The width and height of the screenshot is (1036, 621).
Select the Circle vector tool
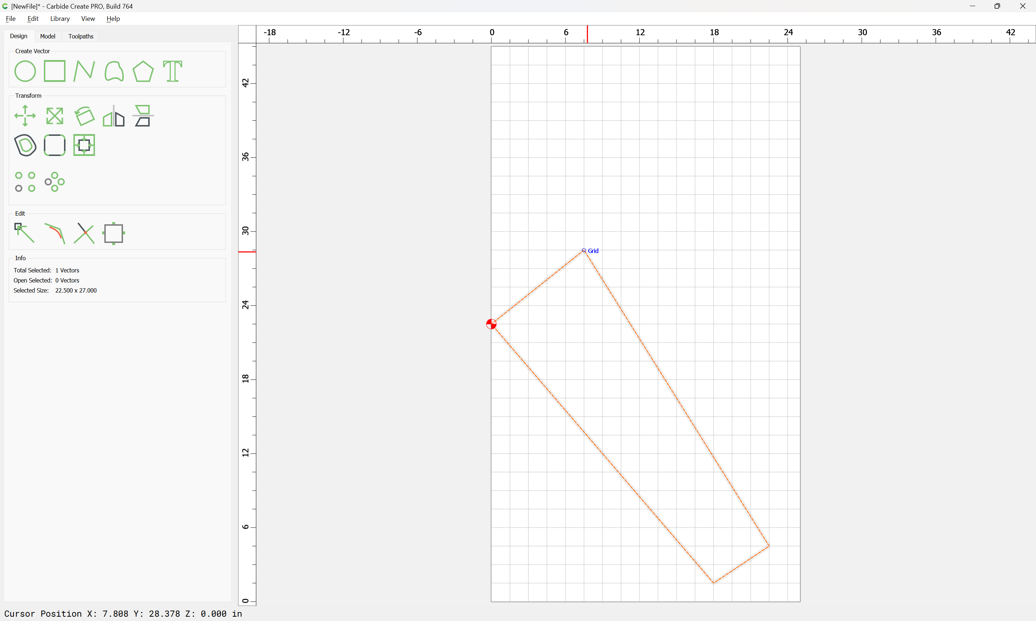click(x=25, y=71)
